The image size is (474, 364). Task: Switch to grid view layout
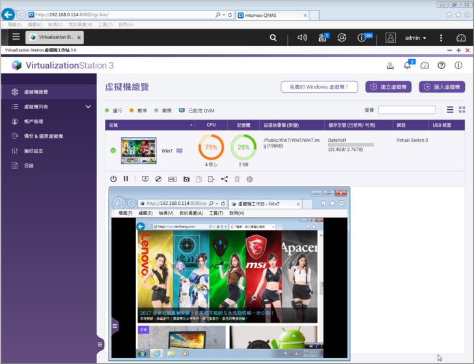tap(462, 110)
